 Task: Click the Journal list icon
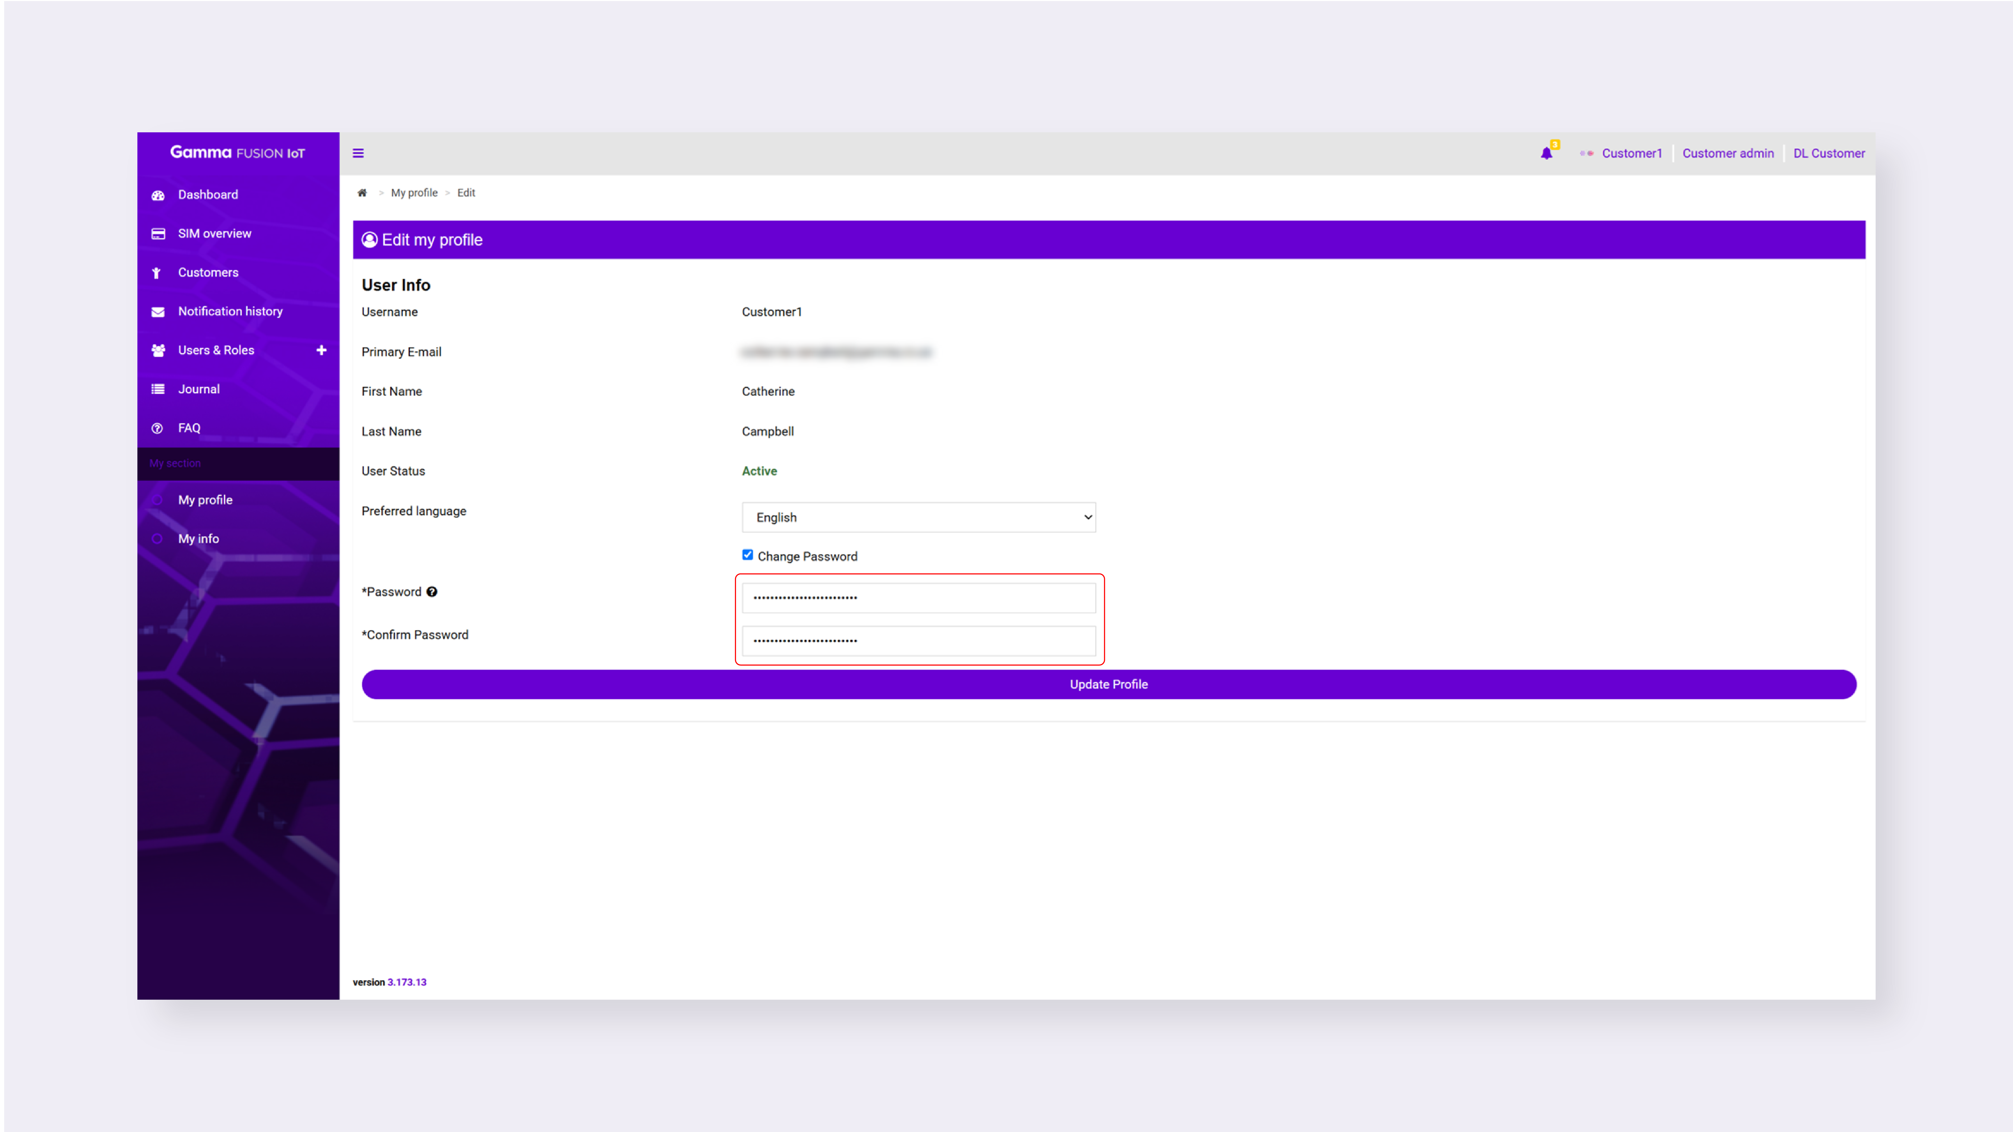click(x=158, y=389)
